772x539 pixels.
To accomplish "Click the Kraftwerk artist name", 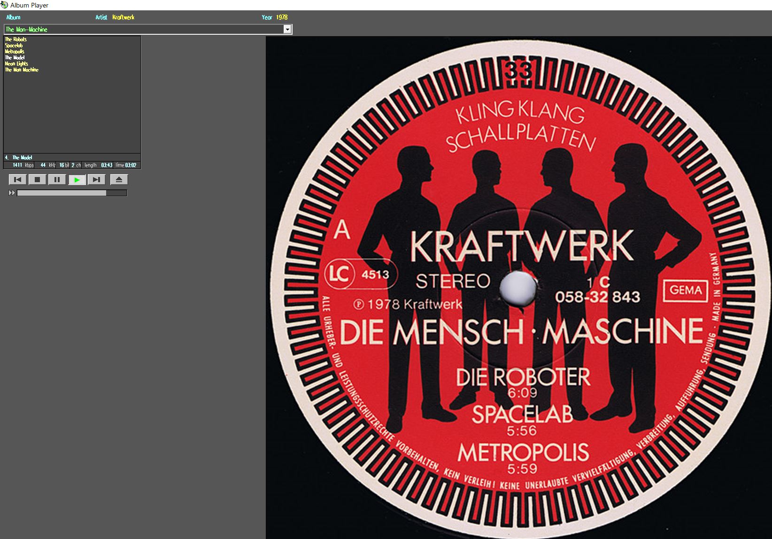I will (124, 17).
